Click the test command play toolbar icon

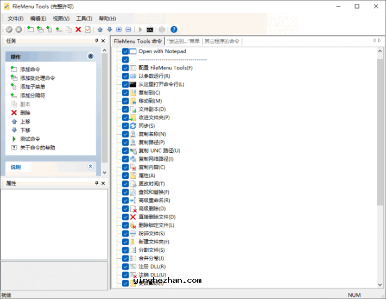click(140, 29)
